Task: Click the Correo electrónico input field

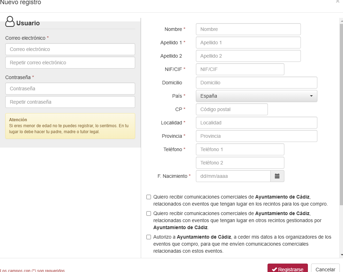Action: pyautogui.click(x=70, y=49)
